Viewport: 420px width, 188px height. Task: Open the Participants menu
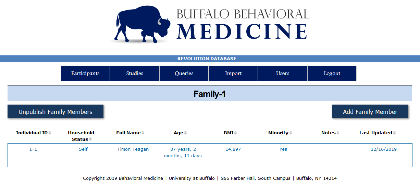tap(85, 73)
